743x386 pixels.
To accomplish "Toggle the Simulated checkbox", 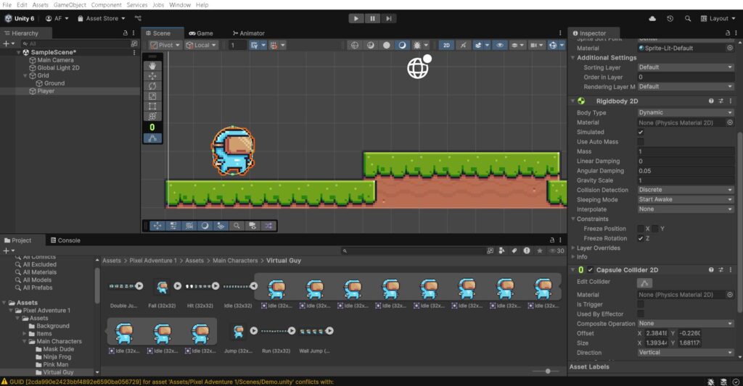I will click(x=641, y=132).
